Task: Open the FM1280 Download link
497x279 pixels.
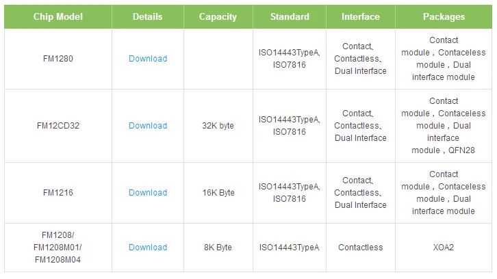Action: click(x=148, y=59)
